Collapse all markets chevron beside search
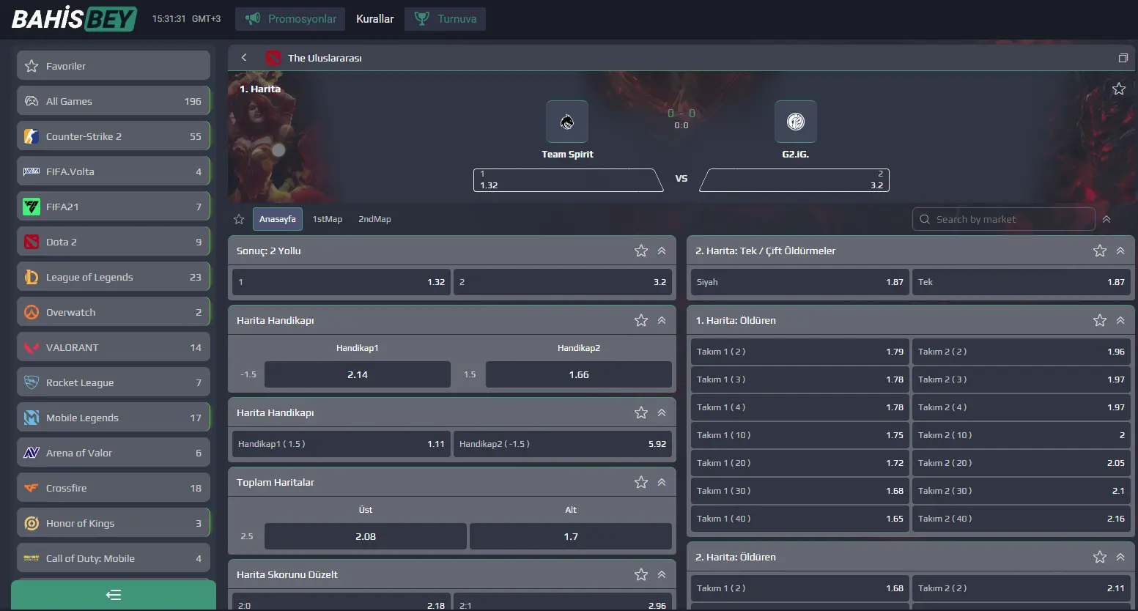The image size is (1138, 611). [1106, 219]
